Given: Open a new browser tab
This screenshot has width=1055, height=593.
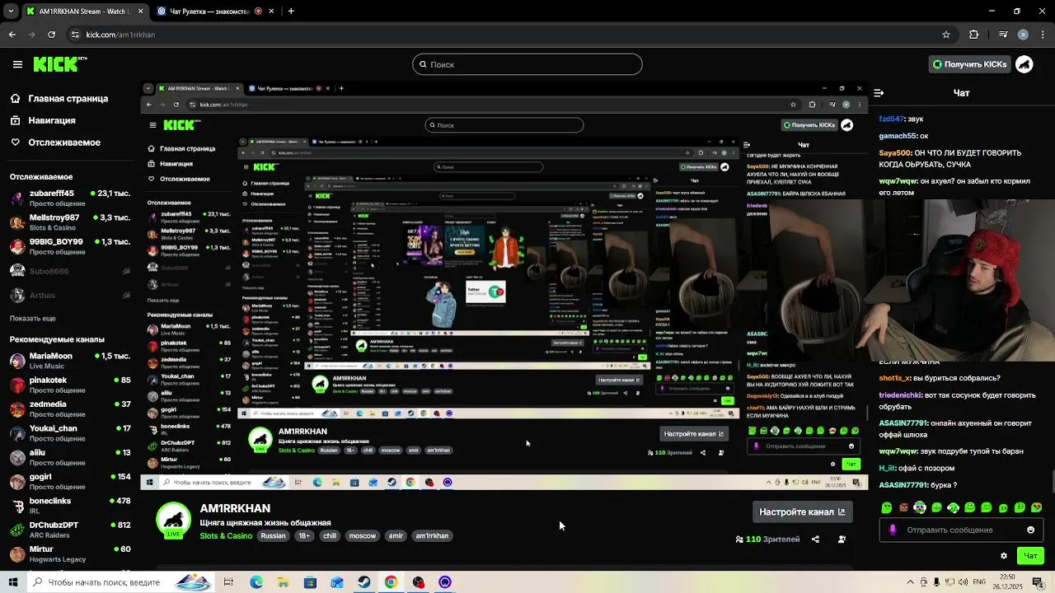Looking at the screenshot, I should 291,12.
